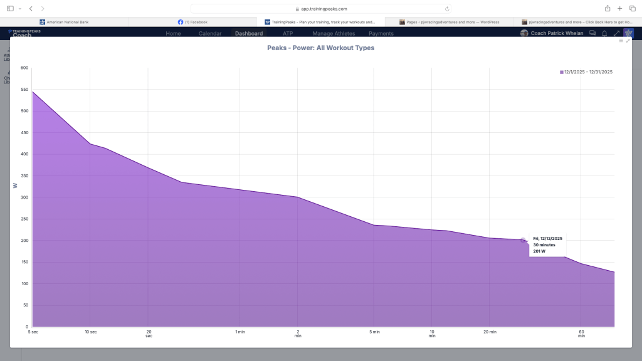Click the Home navigation link
Screen dimensions: 642x361
pos(173,33)
